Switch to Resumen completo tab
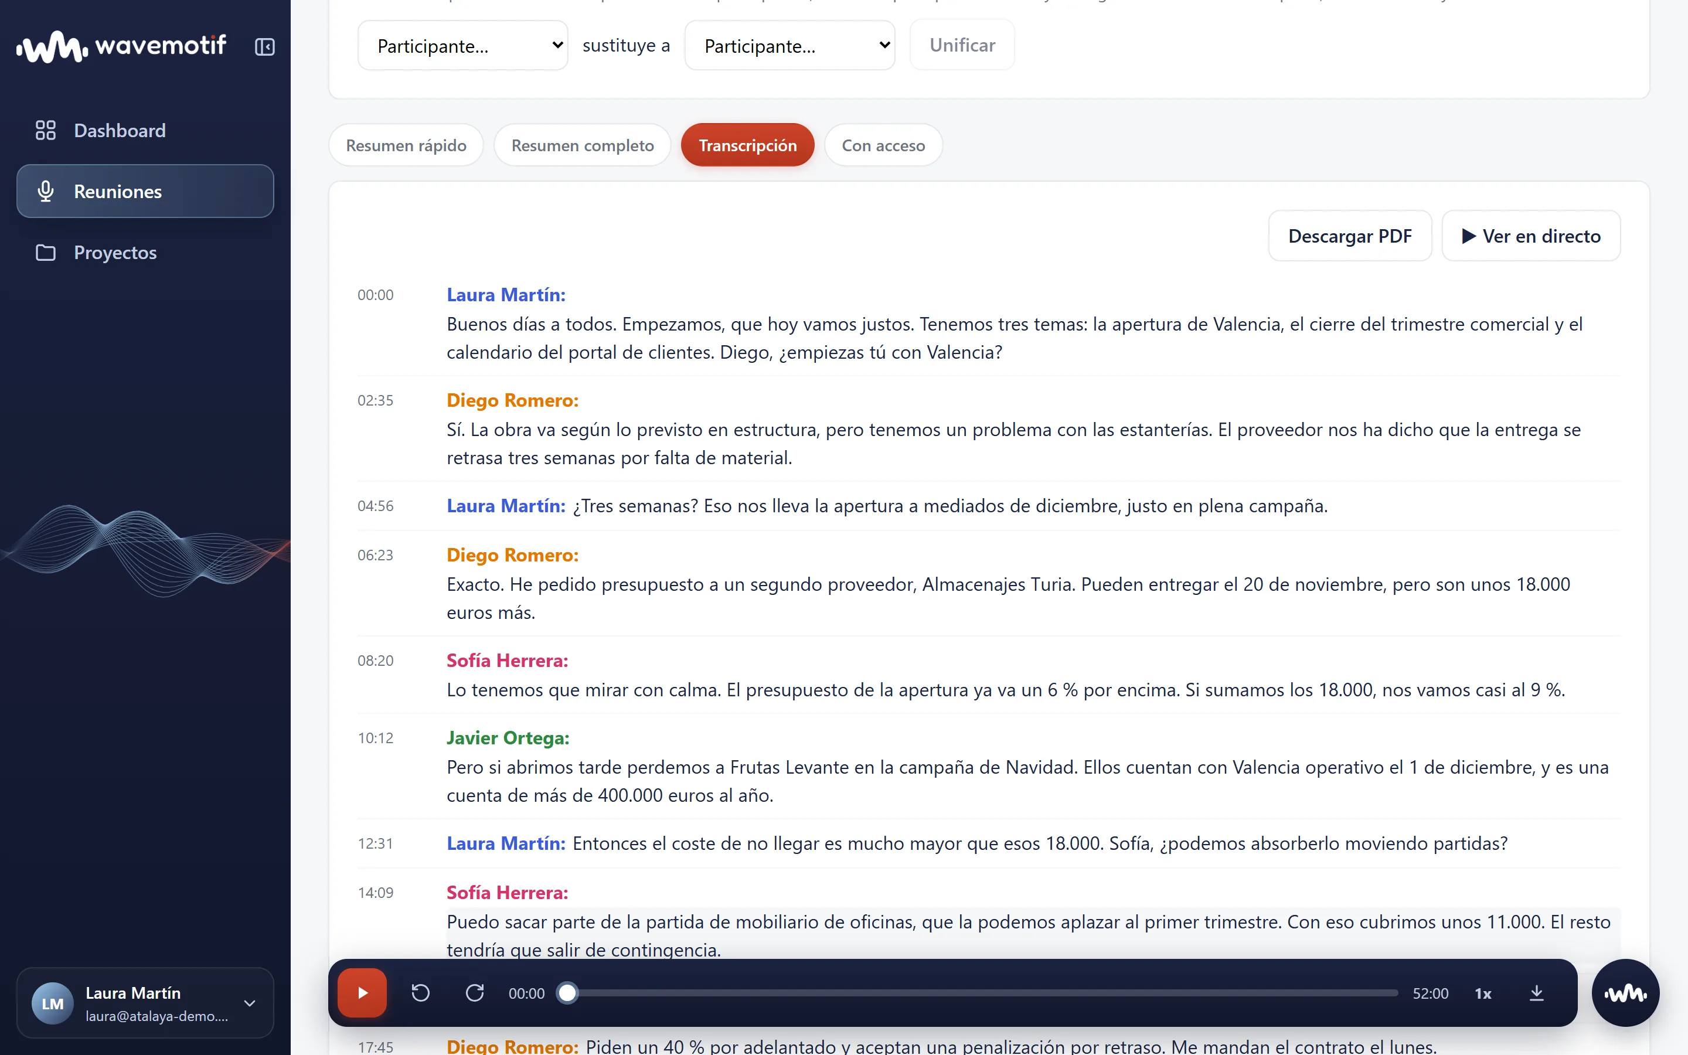 (583, 145)
